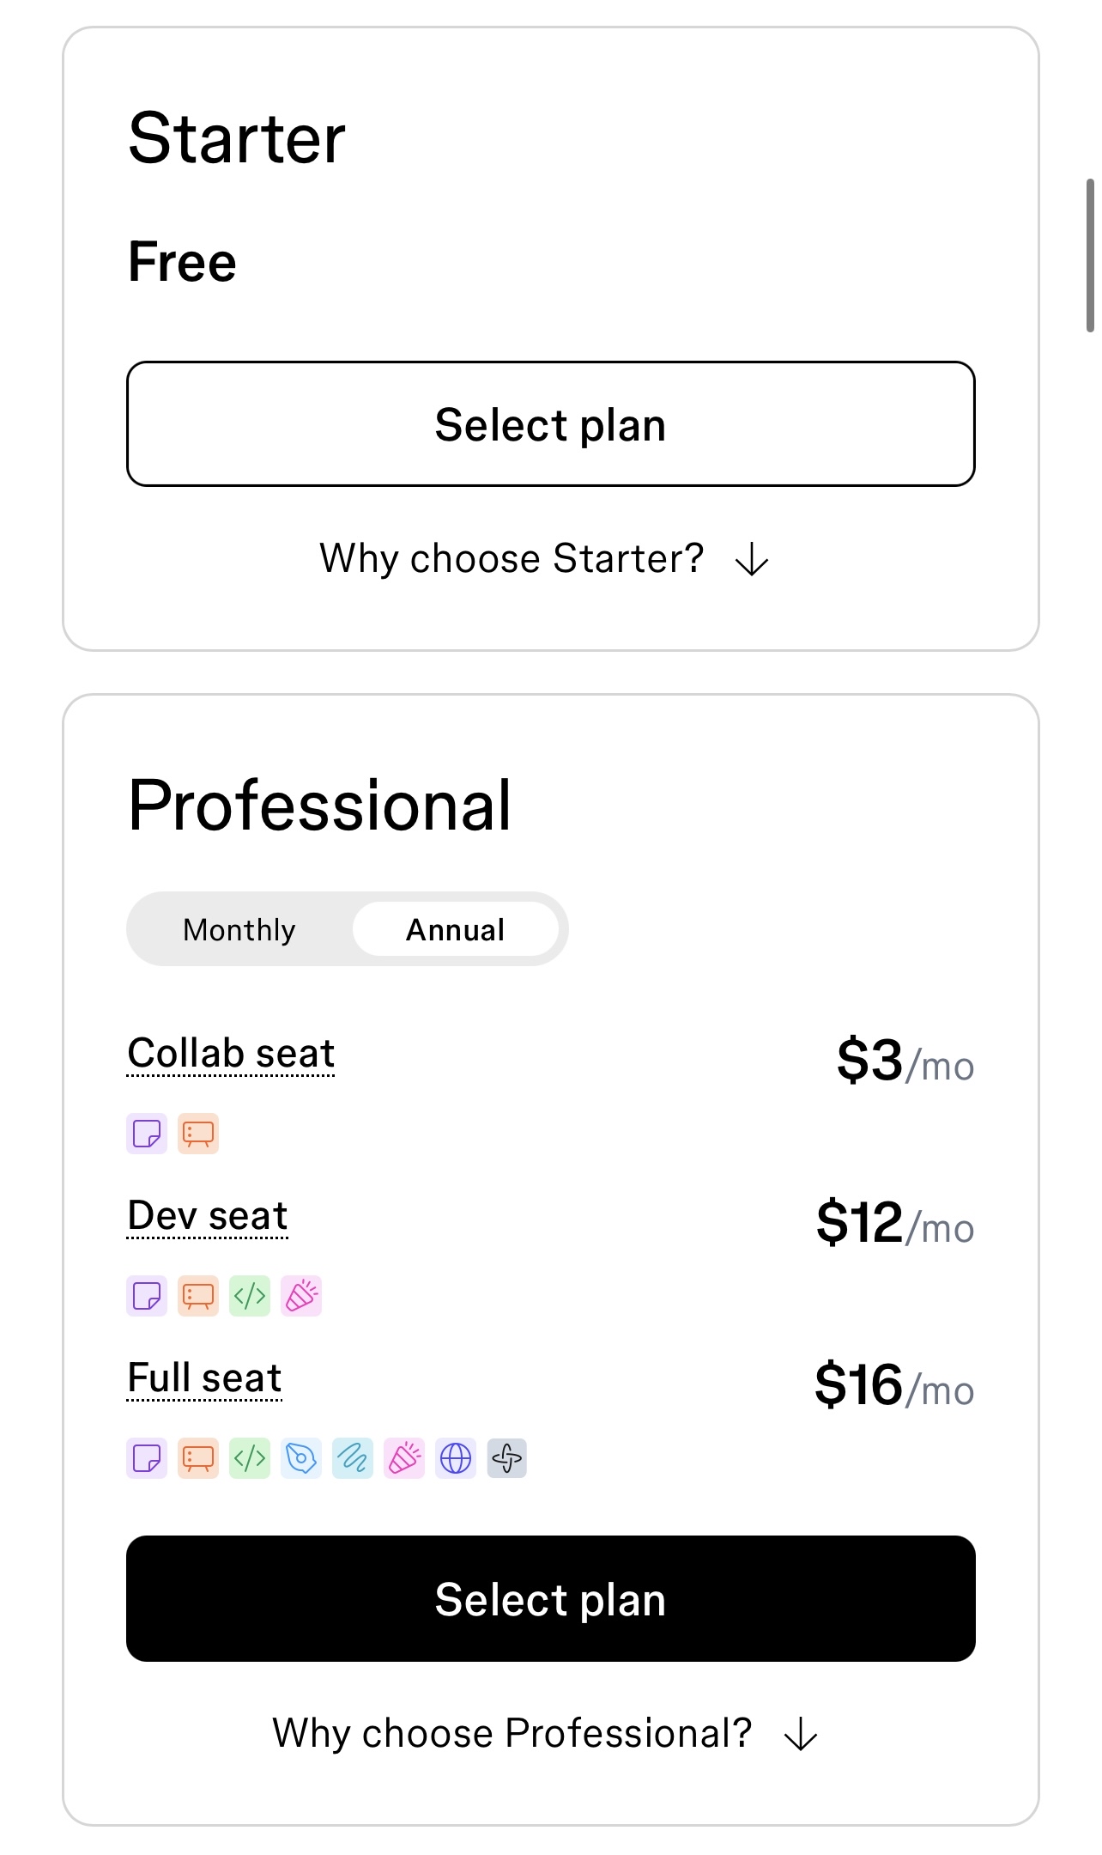Viewport: 1102px width, 1855px height.
Task: Click FigJam sticky icon under Collab seat
Action: coord(147,1134)
